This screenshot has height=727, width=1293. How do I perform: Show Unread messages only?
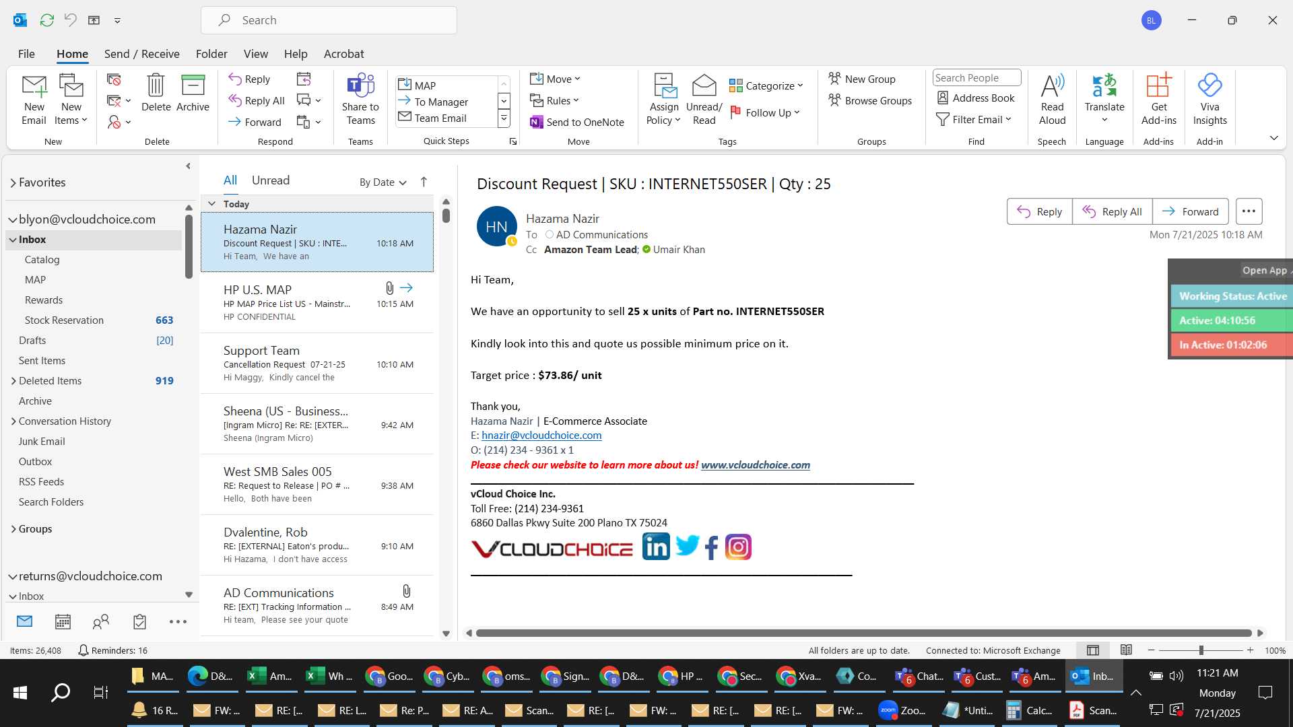[x=271, y=180]
